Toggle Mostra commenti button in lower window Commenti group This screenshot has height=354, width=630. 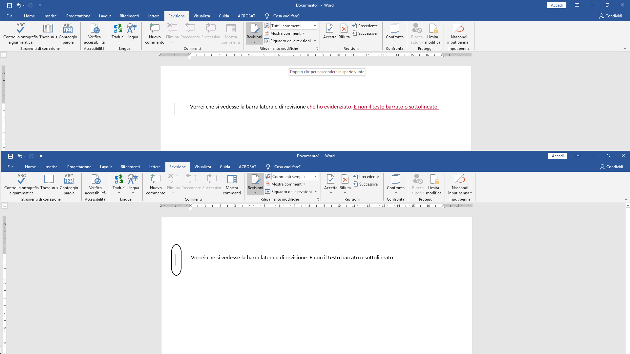pyautogui.click(x=232, y=185)
